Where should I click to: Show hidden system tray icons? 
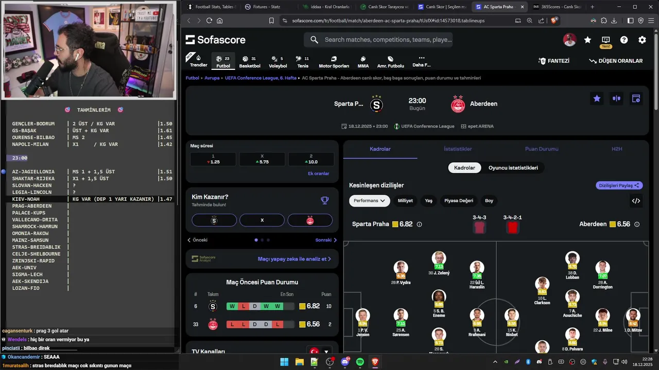point(495,362)
